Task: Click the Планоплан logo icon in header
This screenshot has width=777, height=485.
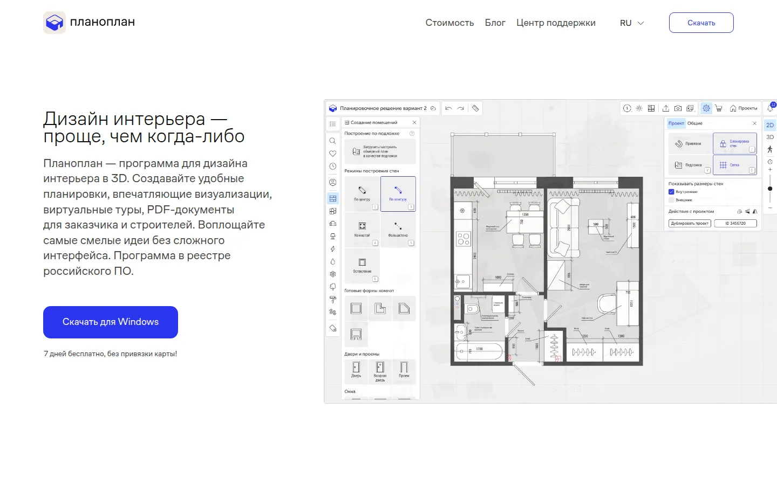Action: tap(54, 23)
